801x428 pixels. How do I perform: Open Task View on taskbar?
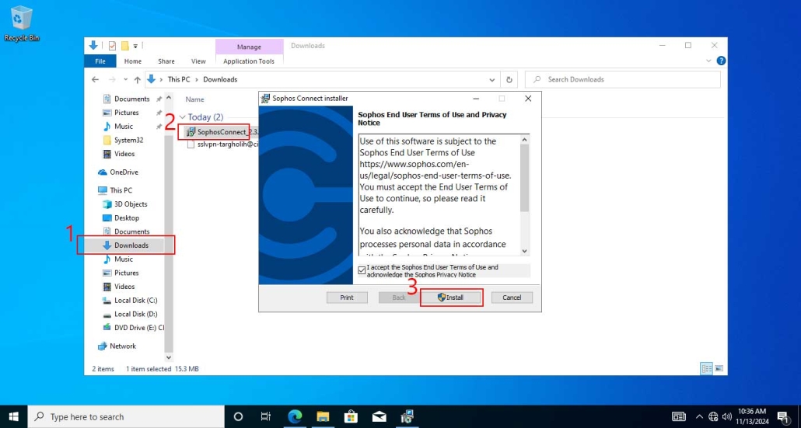pyautogui.click(x=266, y=416)
